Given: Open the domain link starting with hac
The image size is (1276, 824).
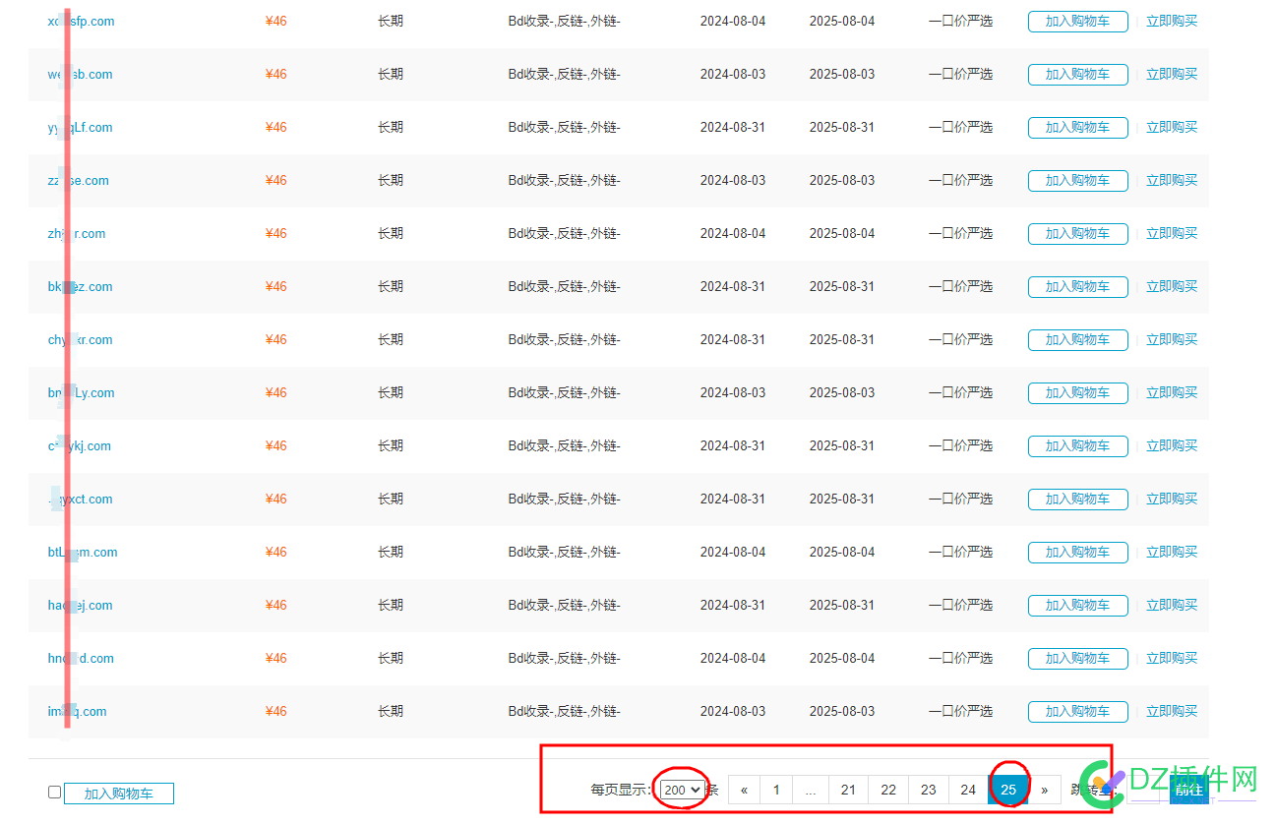Looking at the screenshot, I should tap(80, 606).
